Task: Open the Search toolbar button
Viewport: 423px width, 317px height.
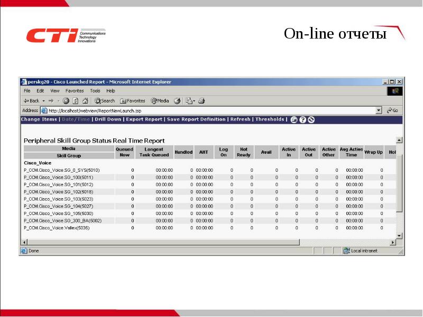Action: (x=104, y=100)
